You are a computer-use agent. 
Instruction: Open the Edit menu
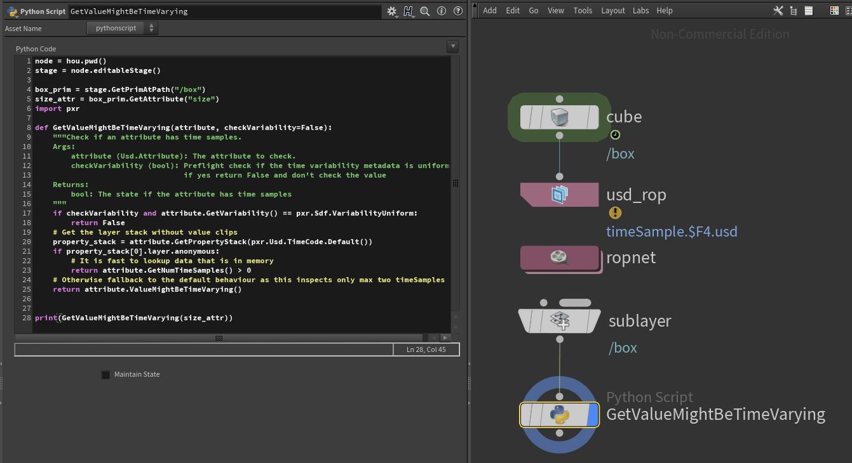pyautogui.click(x=513, y=11)
